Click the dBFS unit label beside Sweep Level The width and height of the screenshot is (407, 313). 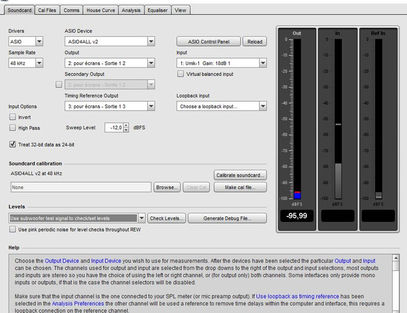pos(139,127)
